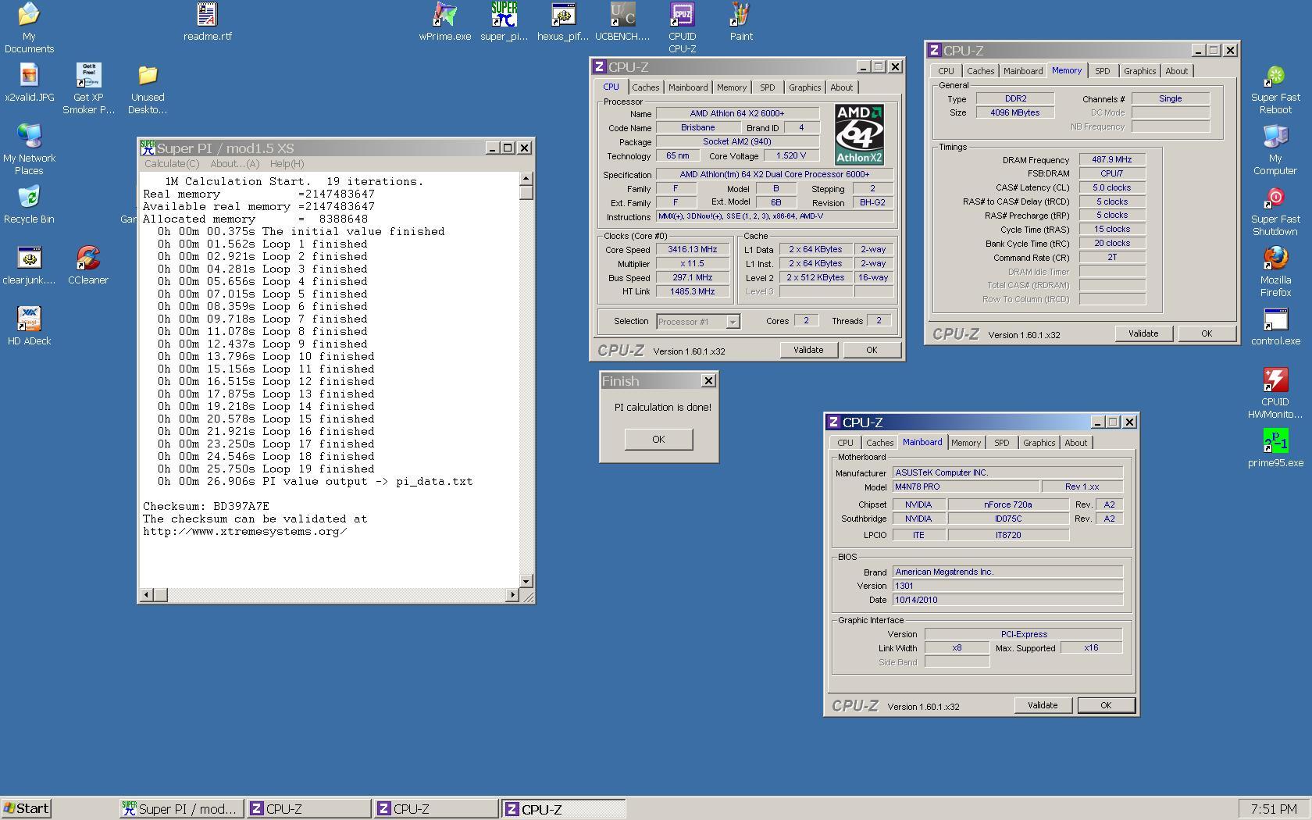Image resolution: width=1312 pixels, height=820 pixels.
Task: Activate second CPU-Z taskbar button
Action: (436, 809)
